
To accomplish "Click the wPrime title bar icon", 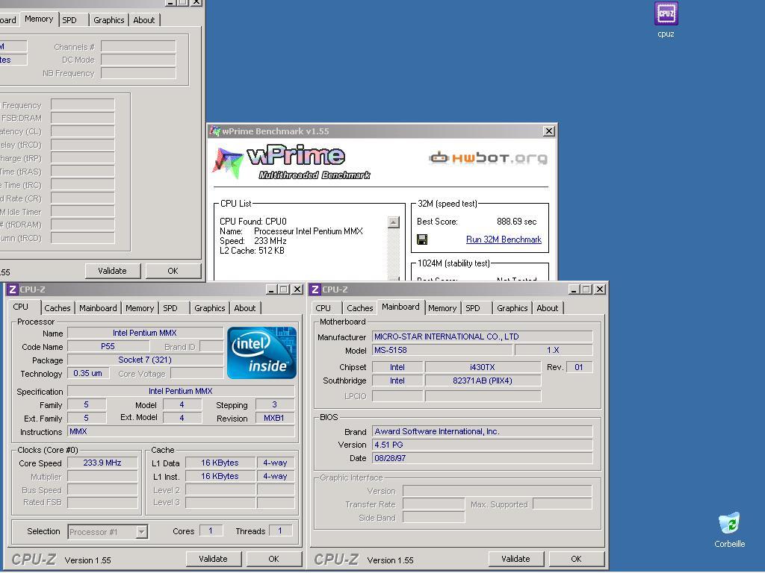I will (214, 131).
